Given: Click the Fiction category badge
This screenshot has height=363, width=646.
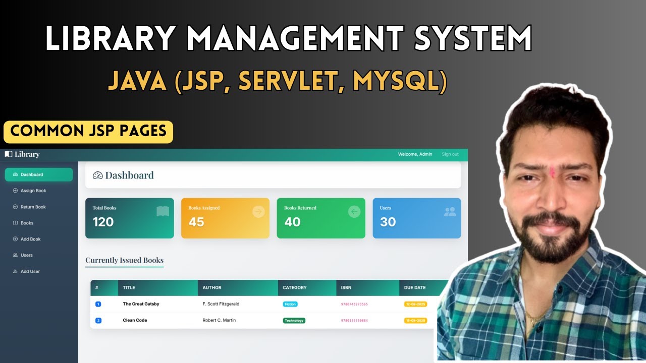Looking at the screenshot, I should (290, 304).
